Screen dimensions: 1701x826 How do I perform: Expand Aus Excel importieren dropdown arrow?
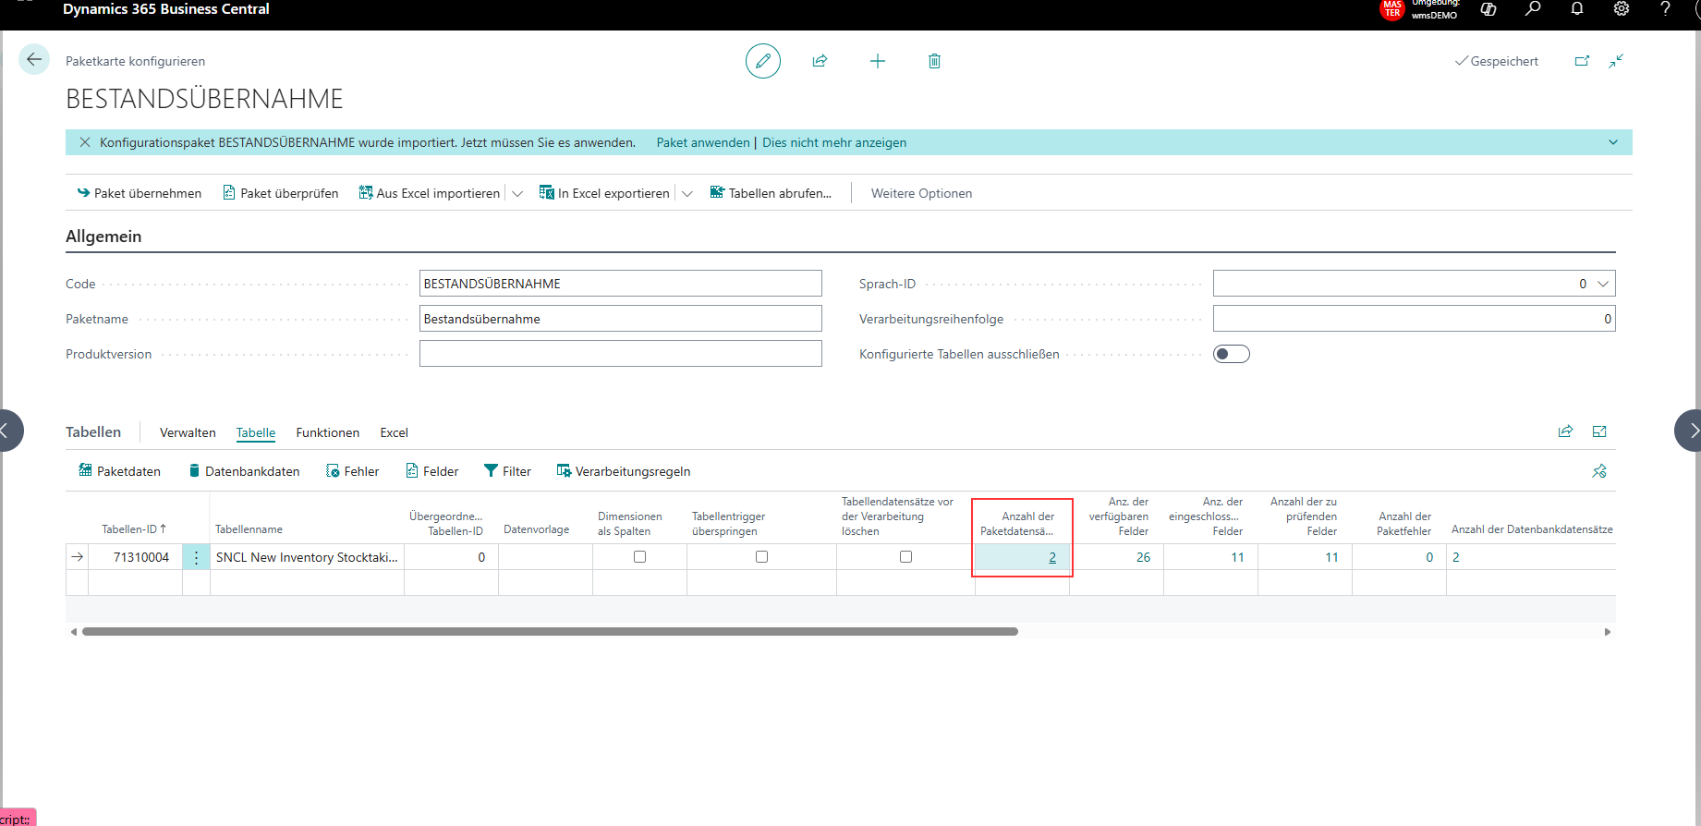517,193
